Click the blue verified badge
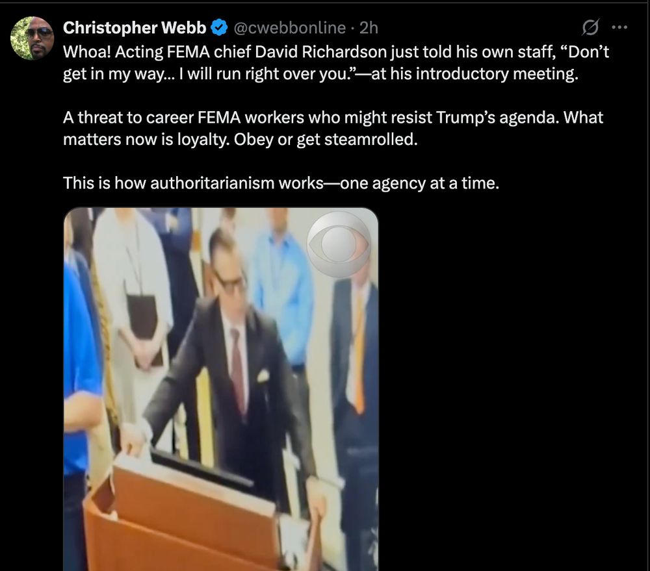The width and height of the screenshot is (650, 571). (219, 28)
